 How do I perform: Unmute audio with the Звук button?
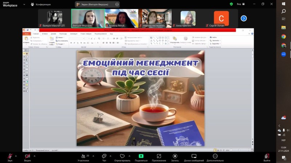(x=10, y=158)
